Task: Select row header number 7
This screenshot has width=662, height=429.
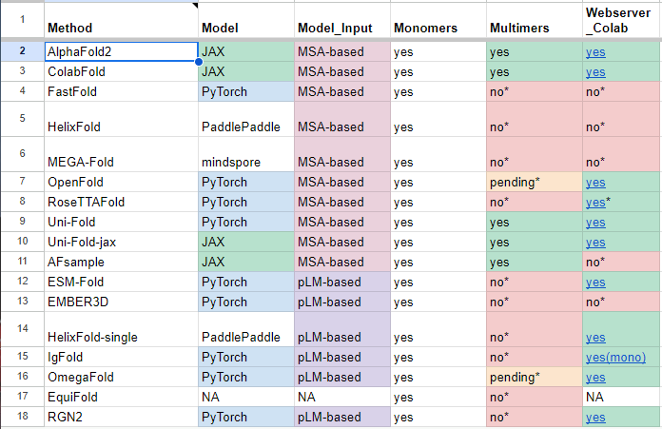Action: tap(22, 182)
